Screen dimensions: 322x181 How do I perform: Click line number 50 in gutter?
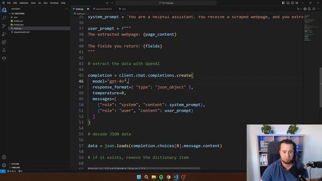click(x=81, y=105)
